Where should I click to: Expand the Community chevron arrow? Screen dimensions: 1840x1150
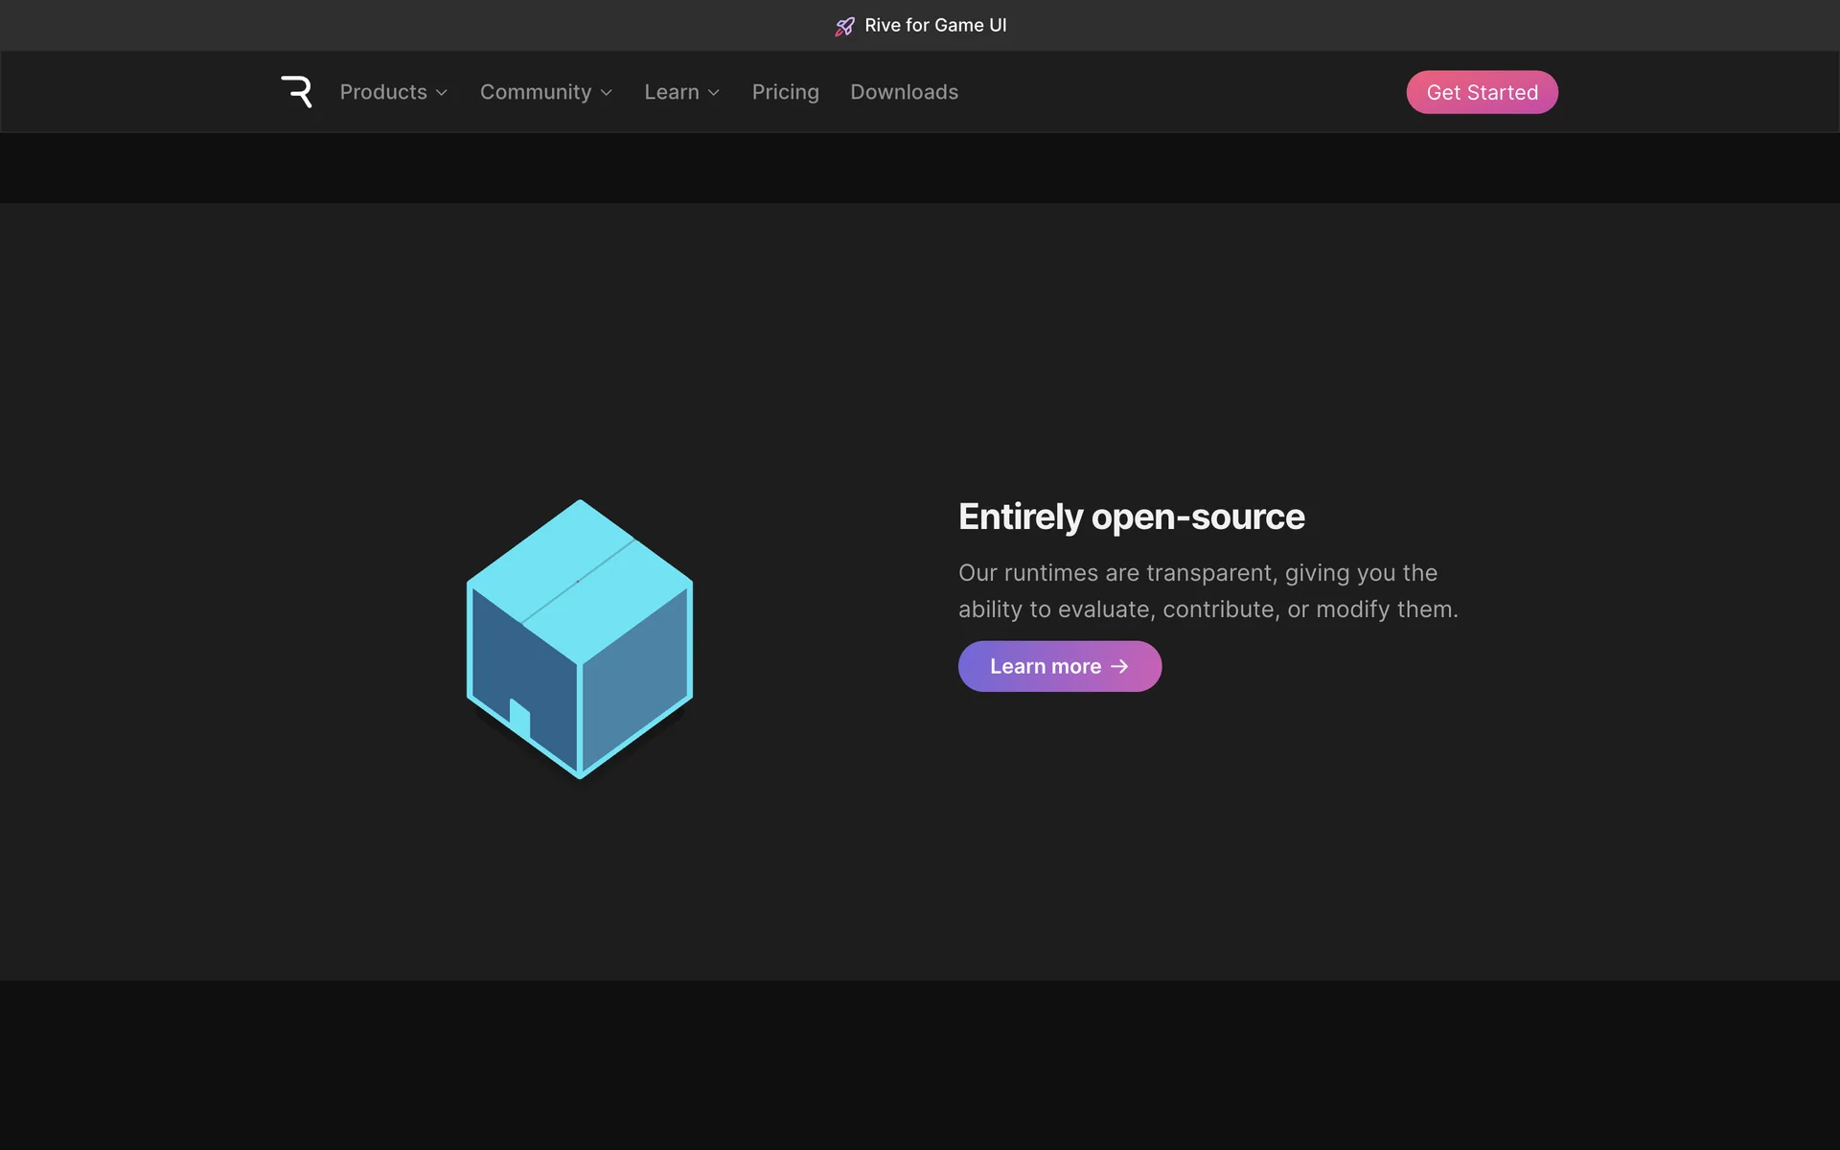pyautogui.click(x=607, y=93)
